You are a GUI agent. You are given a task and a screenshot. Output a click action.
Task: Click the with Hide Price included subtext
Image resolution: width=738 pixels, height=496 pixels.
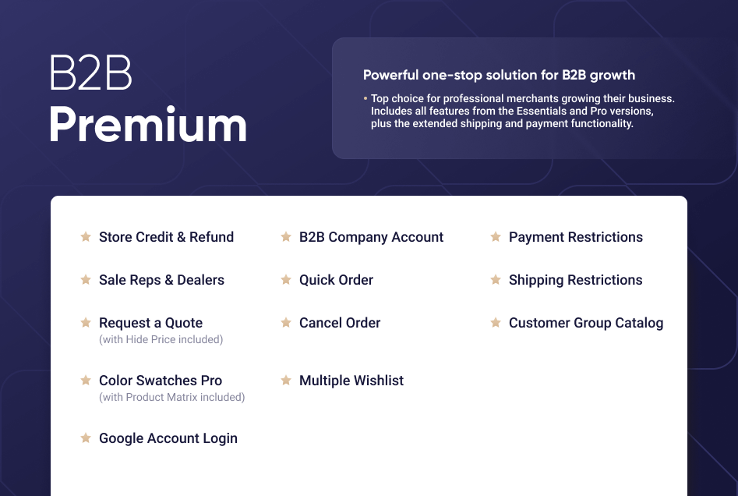tap(161, 340)
